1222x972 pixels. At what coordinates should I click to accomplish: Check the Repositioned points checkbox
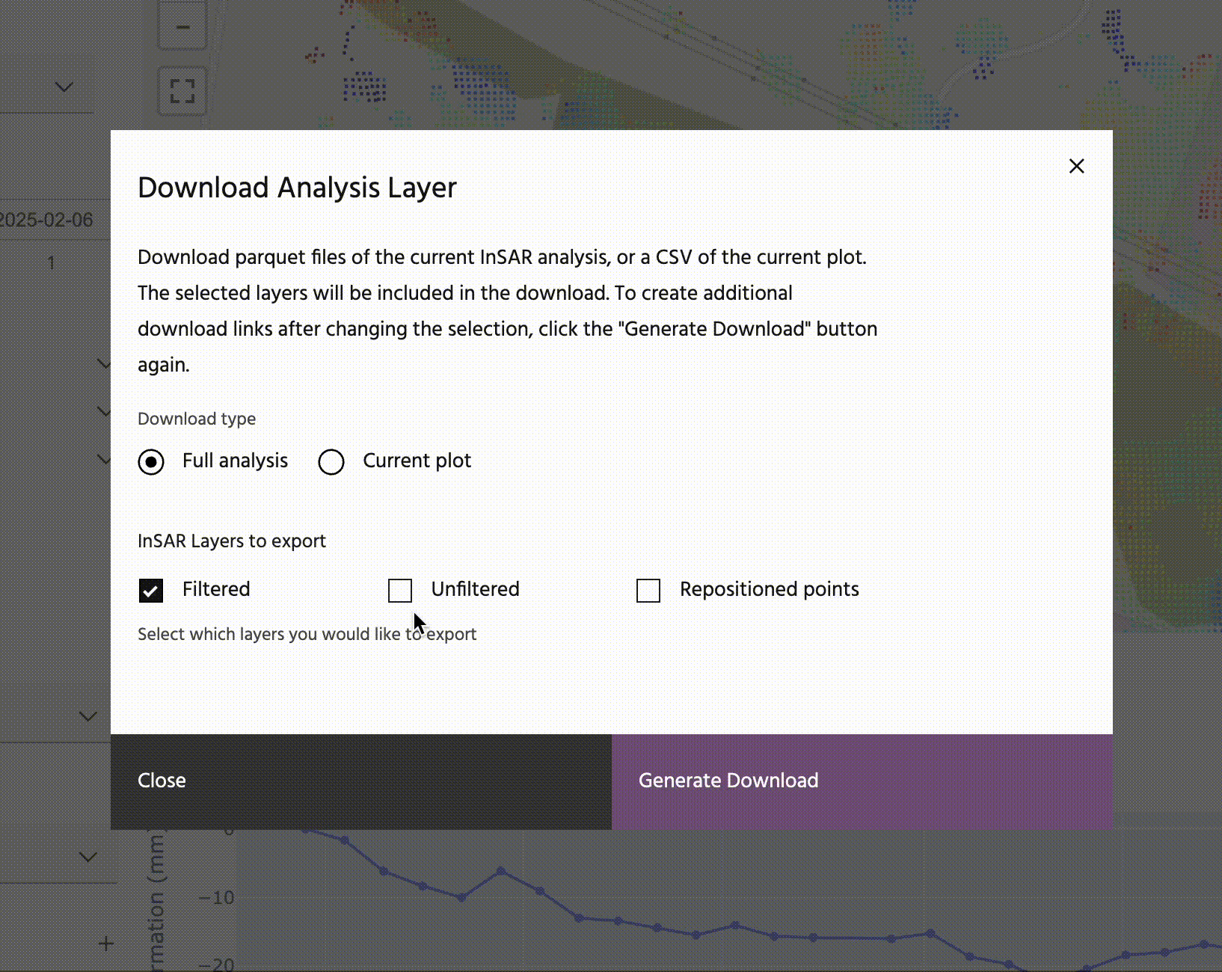coord(648,591)
